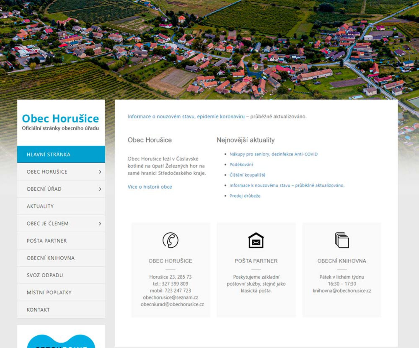This screenshot has width=419, height=348.
Task: Expand the Obecní úřad submenu chevron
Action: [x=100, y=189]
